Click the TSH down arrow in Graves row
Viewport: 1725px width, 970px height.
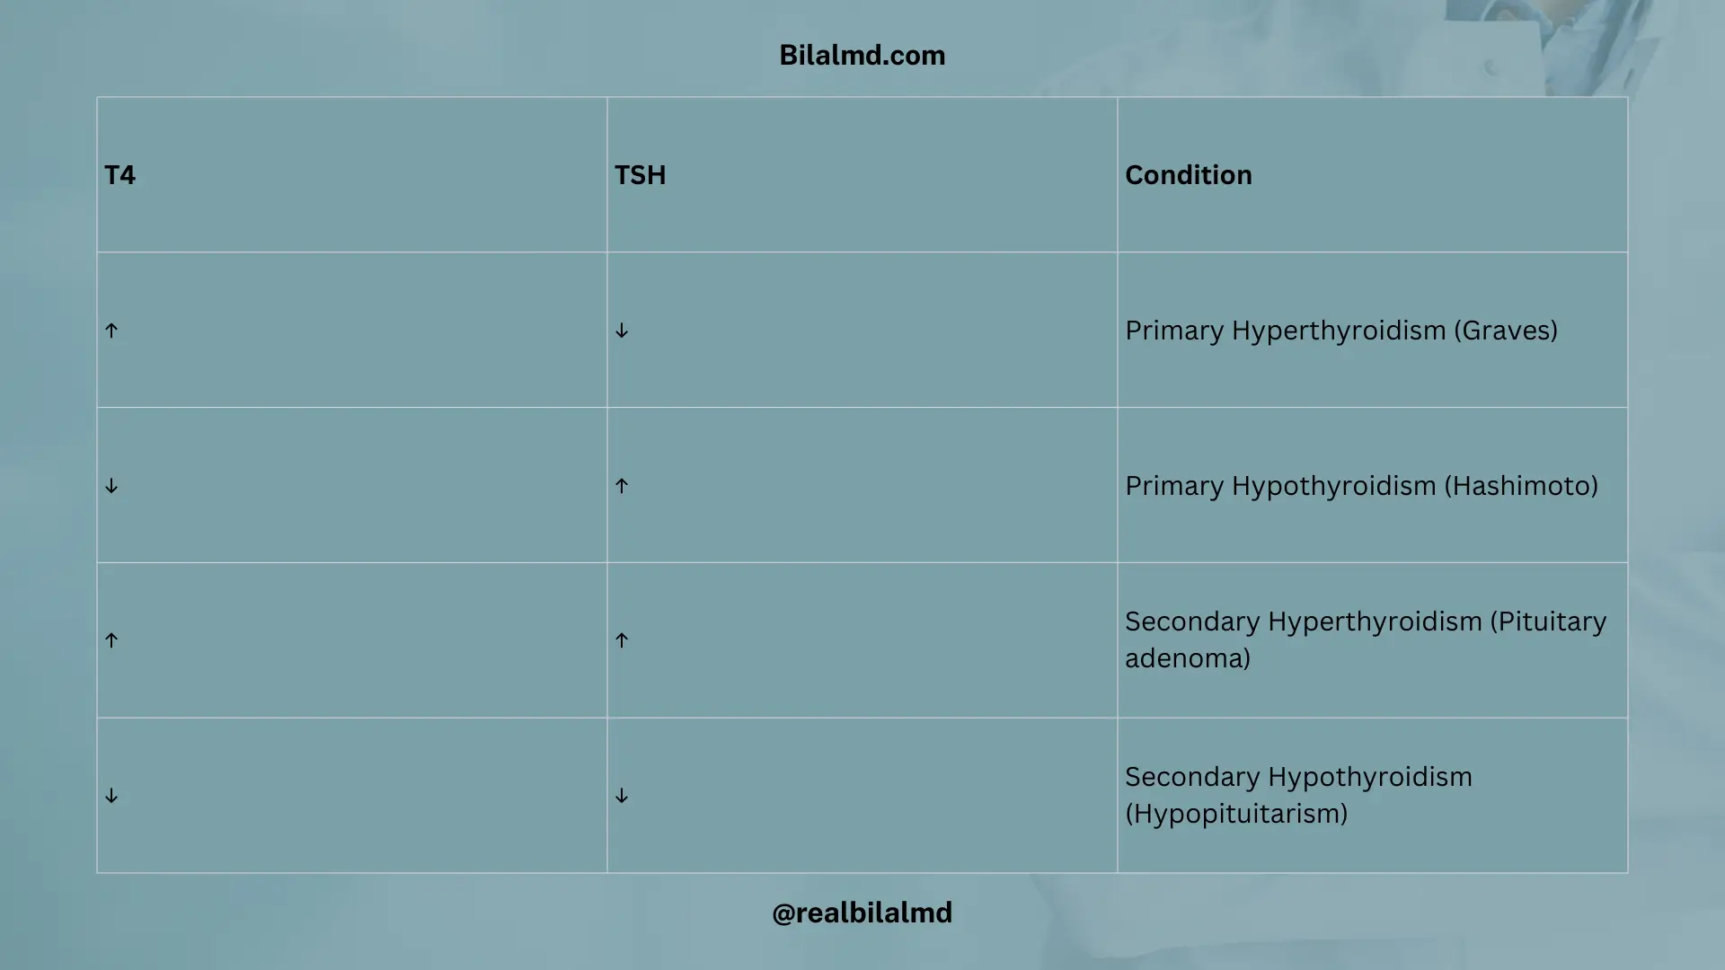coord(622,331)
